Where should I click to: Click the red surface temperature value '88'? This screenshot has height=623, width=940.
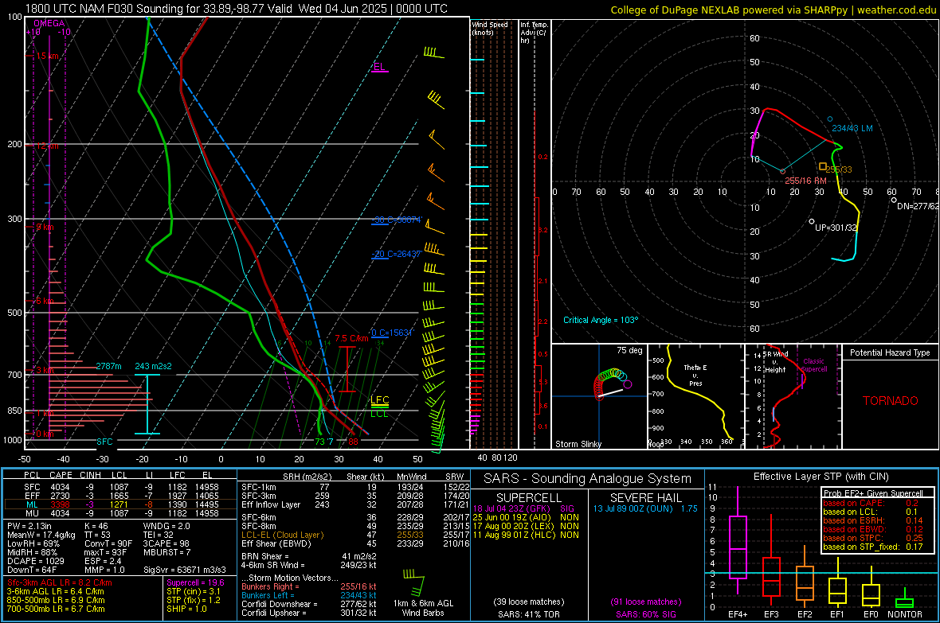[x=353, y=442]
